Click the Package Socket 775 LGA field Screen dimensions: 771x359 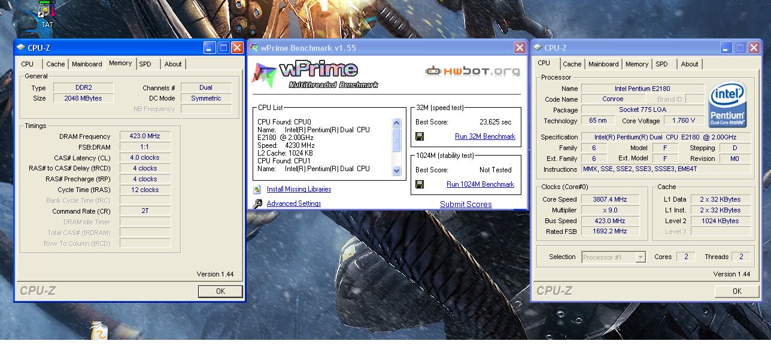(x=643, y=109)
